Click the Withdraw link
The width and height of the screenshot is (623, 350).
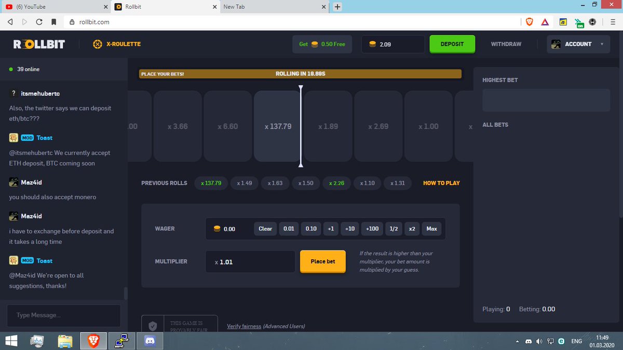coord(506,44)
